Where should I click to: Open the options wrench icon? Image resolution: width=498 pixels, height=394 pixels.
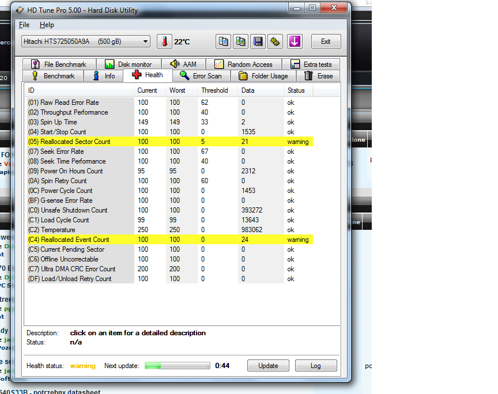(275, 41)
